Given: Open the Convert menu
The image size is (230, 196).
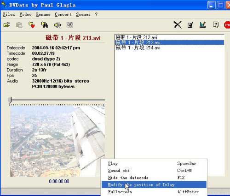Looking at the screenshot, I should coord(63,14).
